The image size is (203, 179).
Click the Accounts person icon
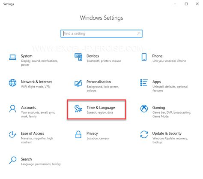12,109
